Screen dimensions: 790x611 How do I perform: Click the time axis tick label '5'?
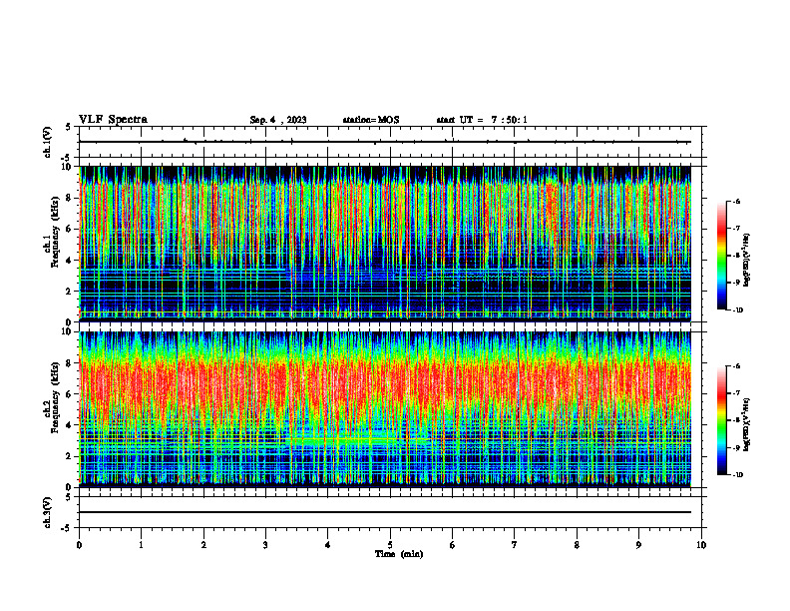390,545
